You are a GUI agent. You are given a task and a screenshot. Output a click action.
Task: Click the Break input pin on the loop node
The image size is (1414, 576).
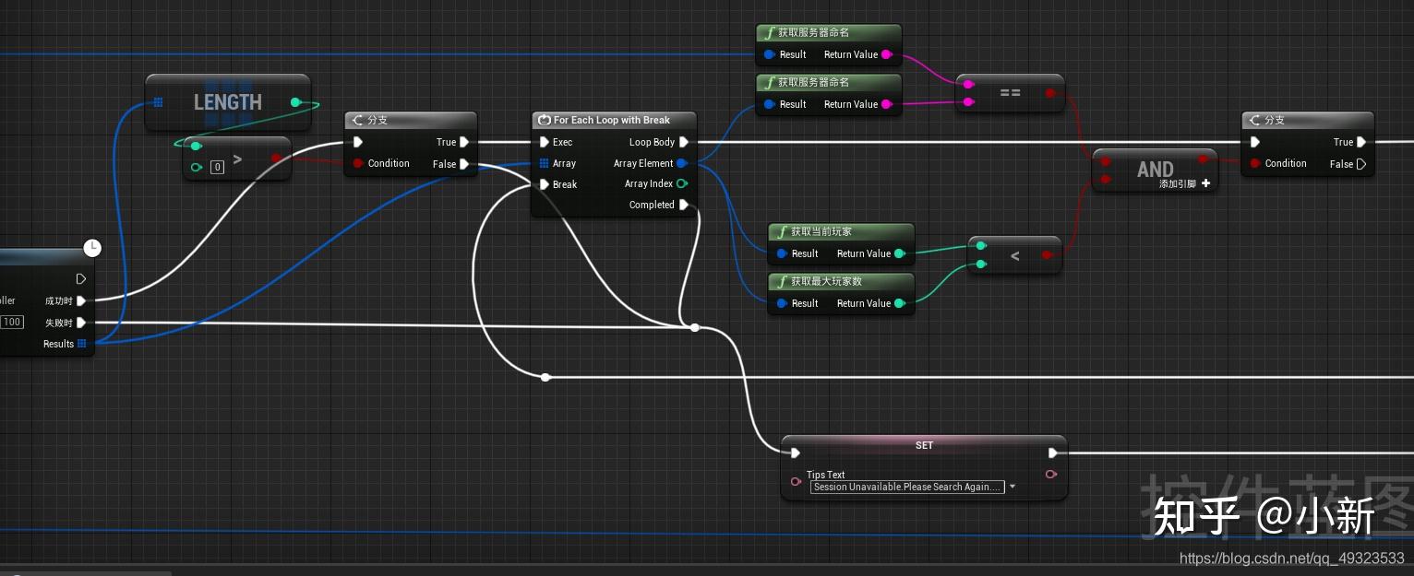coord(544,184)
